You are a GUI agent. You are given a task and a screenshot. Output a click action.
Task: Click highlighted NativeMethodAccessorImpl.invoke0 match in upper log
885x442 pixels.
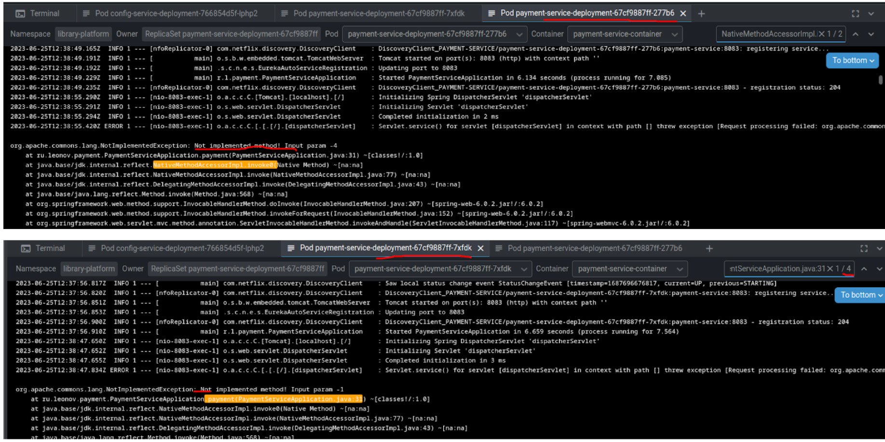pos(215,165)
